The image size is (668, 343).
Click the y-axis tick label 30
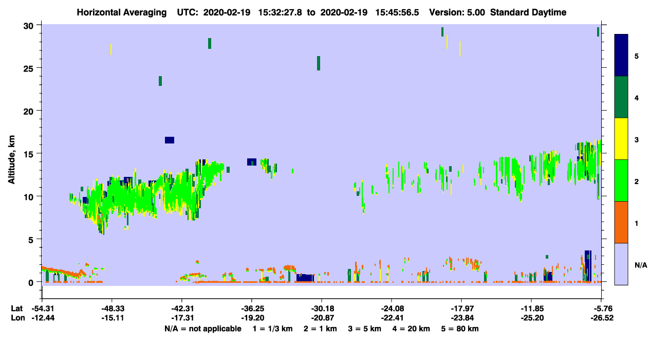pyautogui.click(x=30, y=25)
